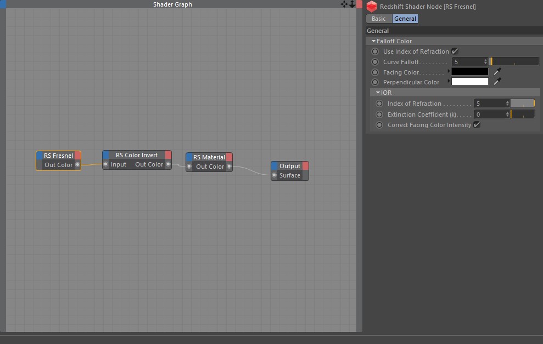Expand the Perpendicular Color arrow

tap(449, 81)
